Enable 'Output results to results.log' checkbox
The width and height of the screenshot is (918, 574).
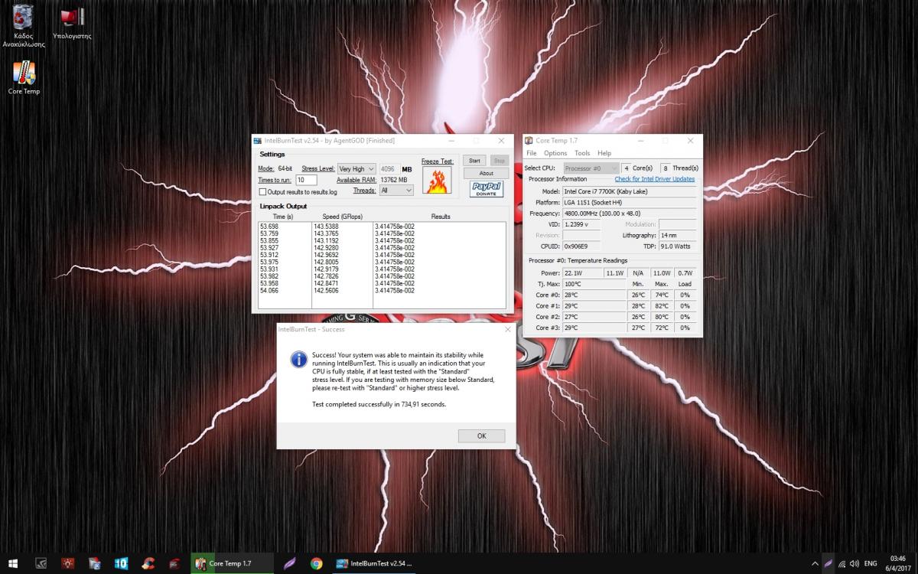coord(262,192)
